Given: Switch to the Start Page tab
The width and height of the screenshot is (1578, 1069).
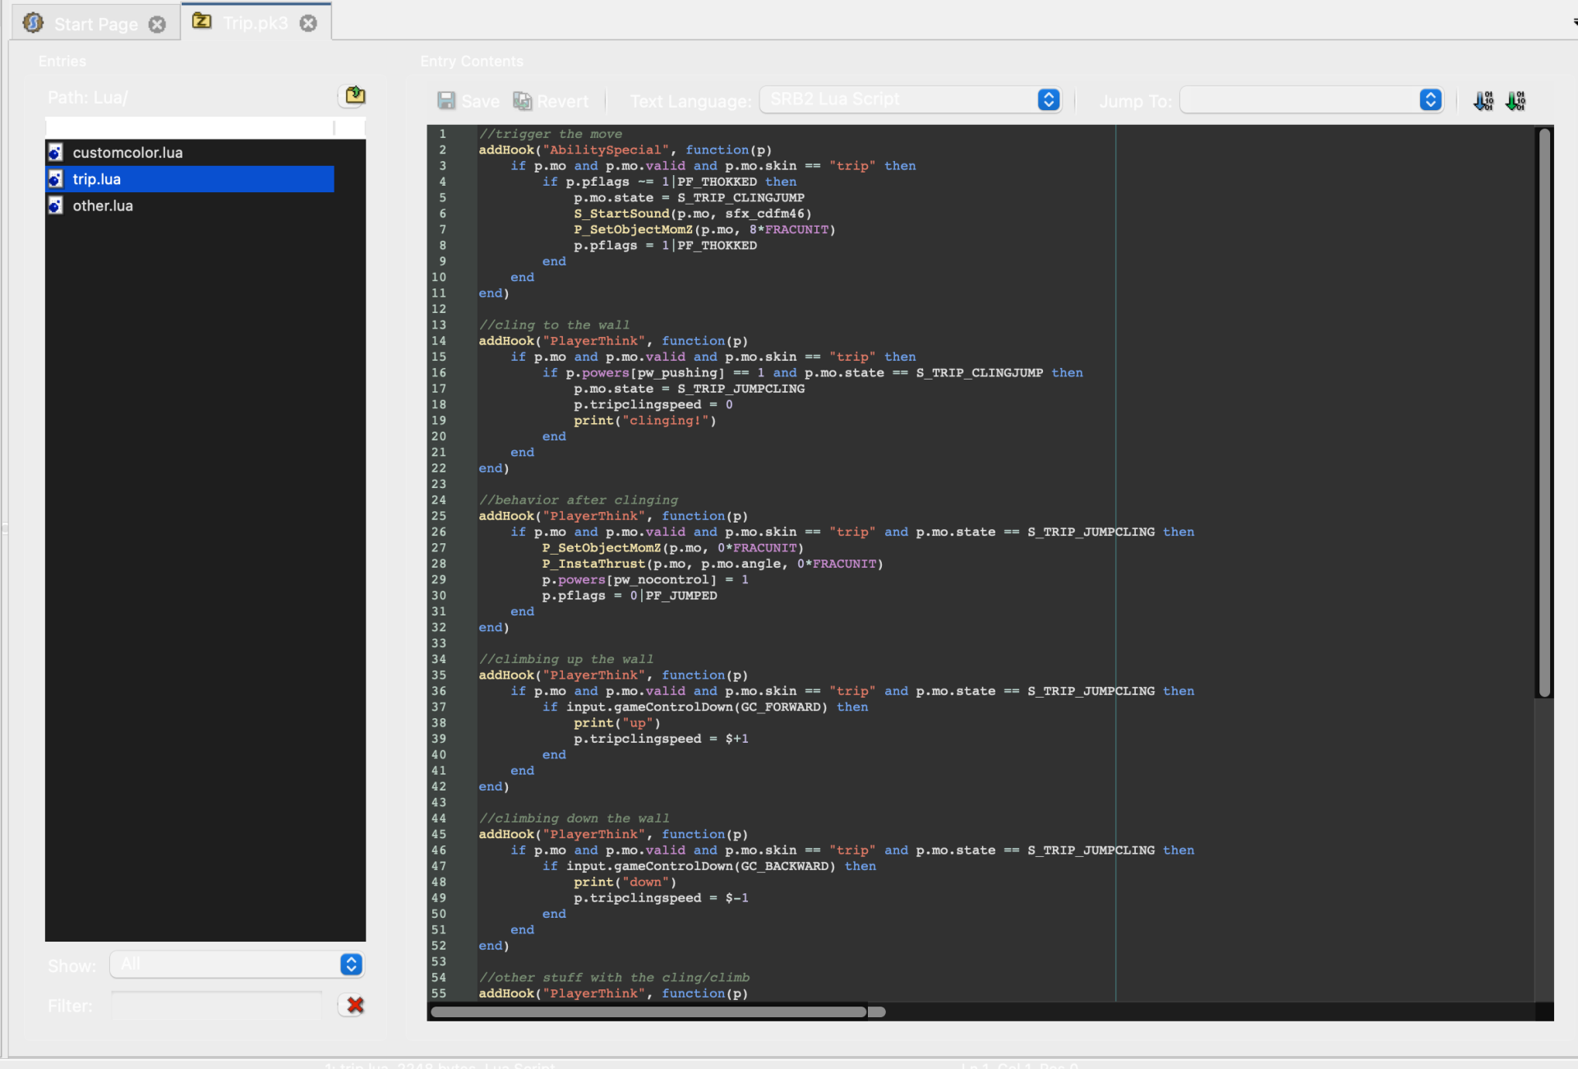Looking at the screenshot, I should pyautogui.click(x=95, y=24).
